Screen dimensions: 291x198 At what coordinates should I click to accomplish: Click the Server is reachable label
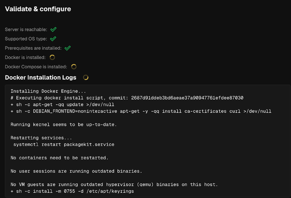click(x=26, y=29)
